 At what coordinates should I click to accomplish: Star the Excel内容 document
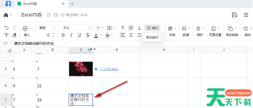(49, 15)
